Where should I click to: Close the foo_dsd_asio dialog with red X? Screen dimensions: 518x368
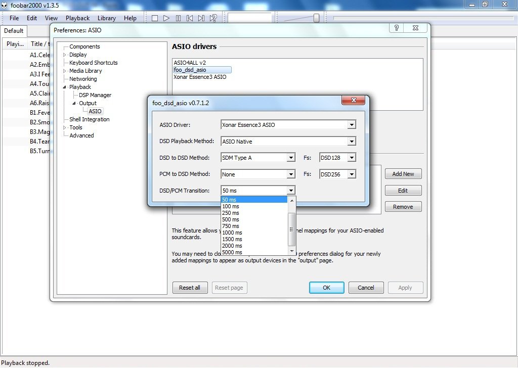(x=353, y=100)
